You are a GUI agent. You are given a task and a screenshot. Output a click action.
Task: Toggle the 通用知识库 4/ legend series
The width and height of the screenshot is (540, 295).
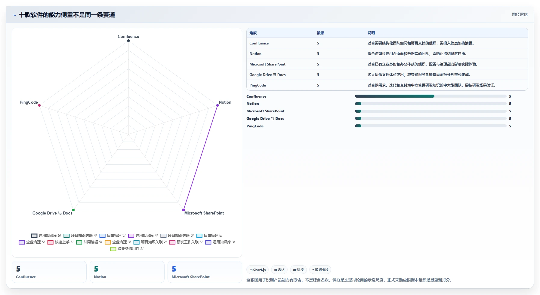[143, 236]
